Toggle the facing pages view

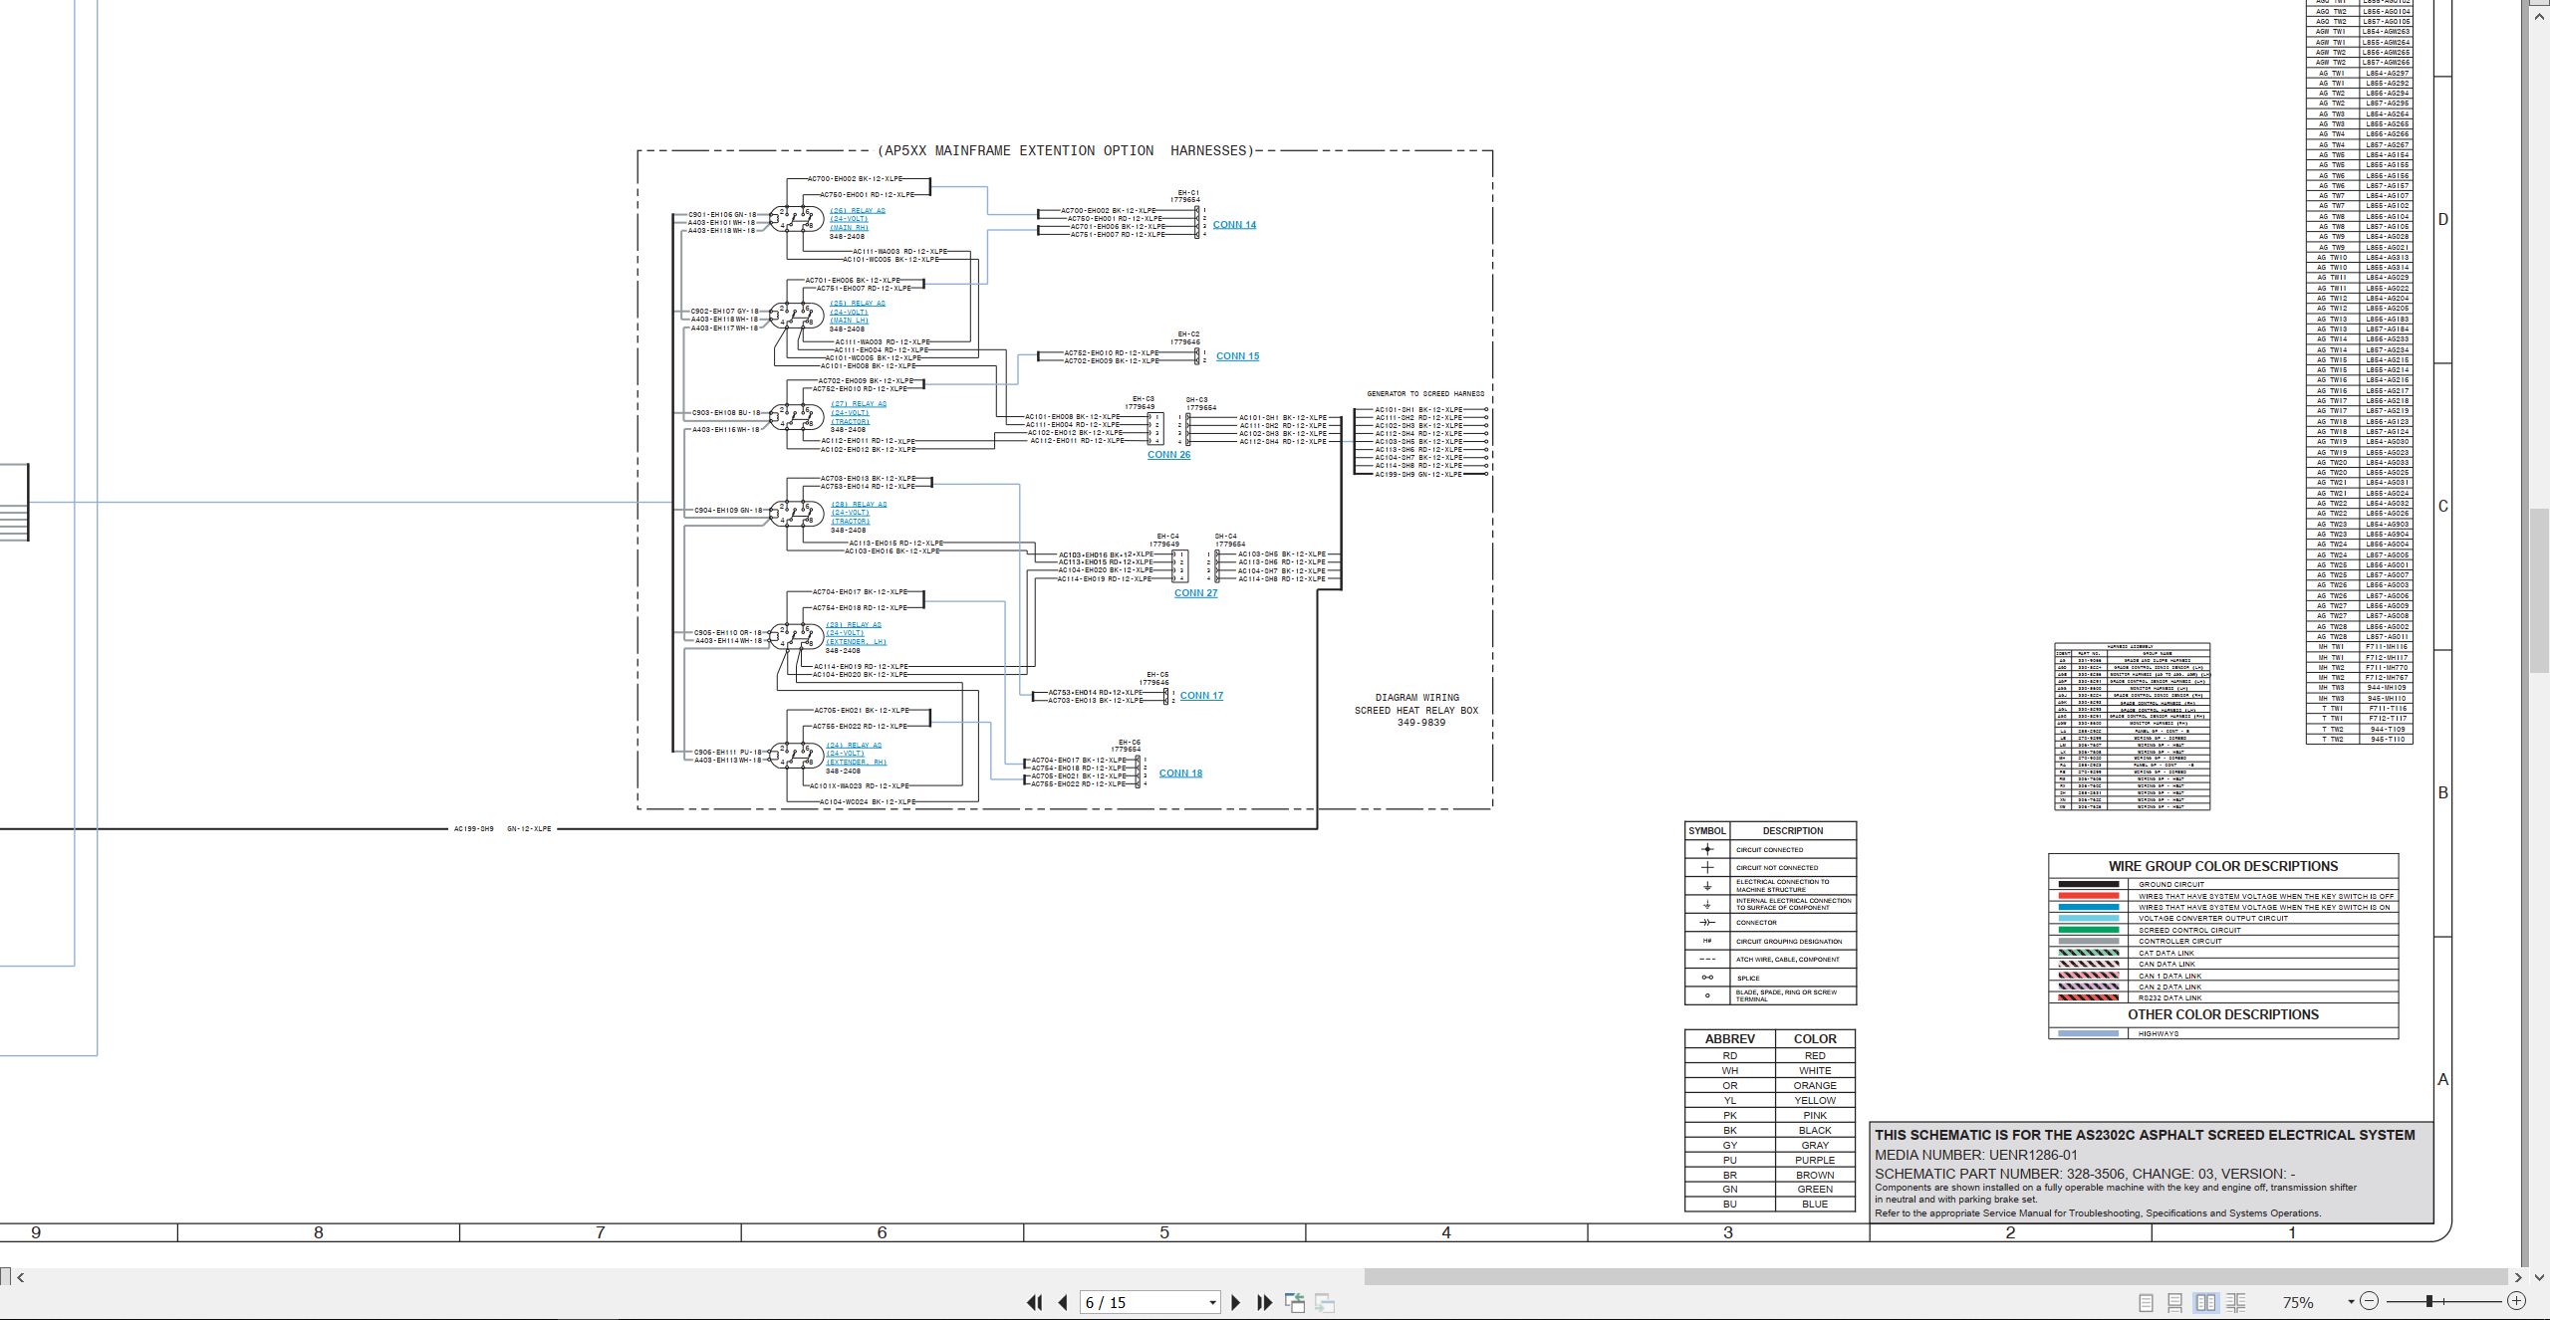[x=2206, y=1302]
